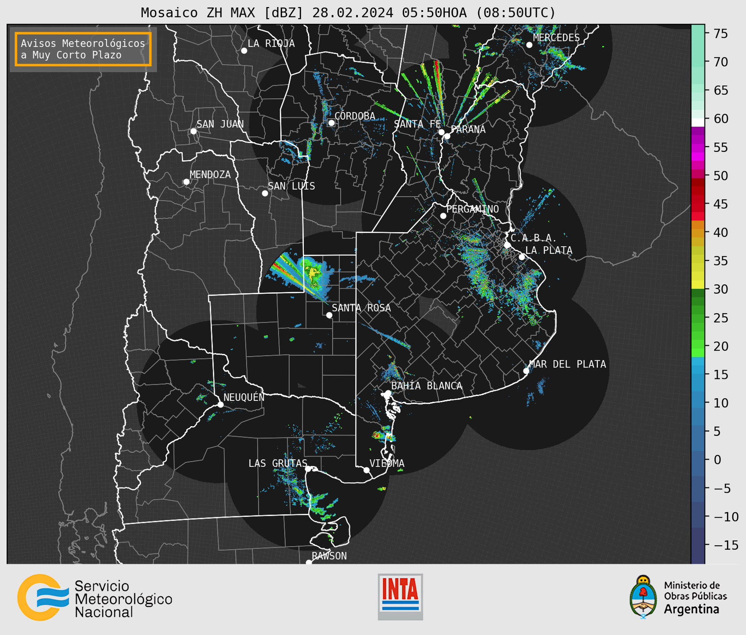Click the MAR DEL PLATA map label

coord(567,364)
